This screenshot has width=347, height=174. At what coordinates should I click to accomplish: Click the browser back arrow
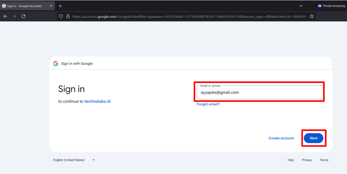point(5,16)
